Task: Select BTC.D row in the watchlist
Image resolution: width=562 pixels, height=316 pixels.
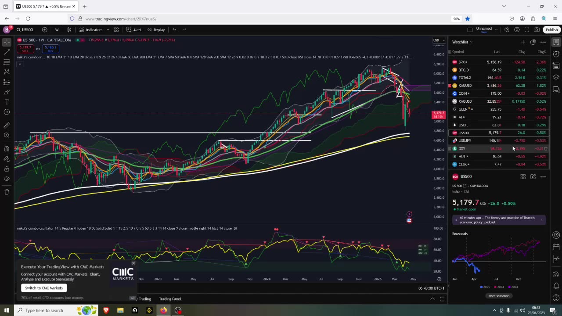Action: 499,70
